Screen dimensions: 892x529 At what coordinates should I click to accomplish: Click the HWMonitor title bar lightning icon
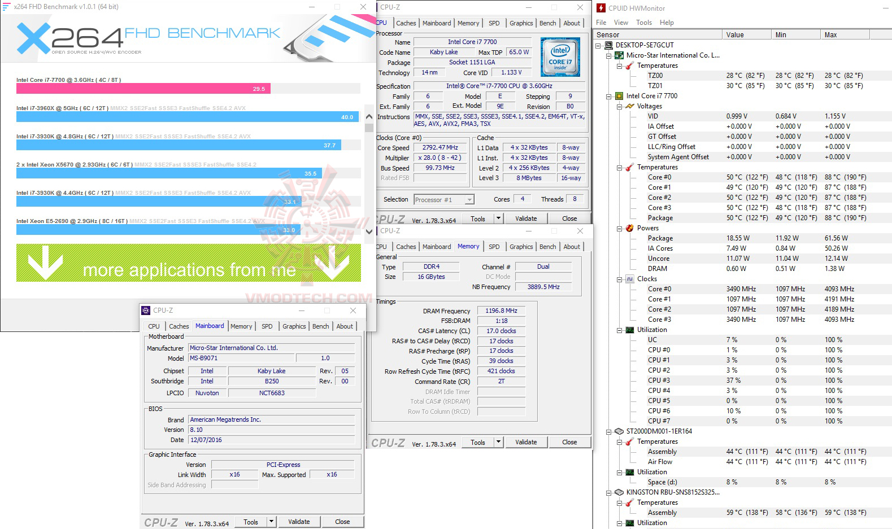coord(601,8)
